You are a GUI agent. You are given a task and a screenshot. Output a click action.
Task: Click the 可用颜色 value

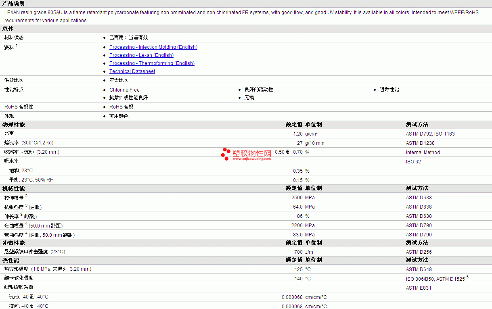pos(119,116)
